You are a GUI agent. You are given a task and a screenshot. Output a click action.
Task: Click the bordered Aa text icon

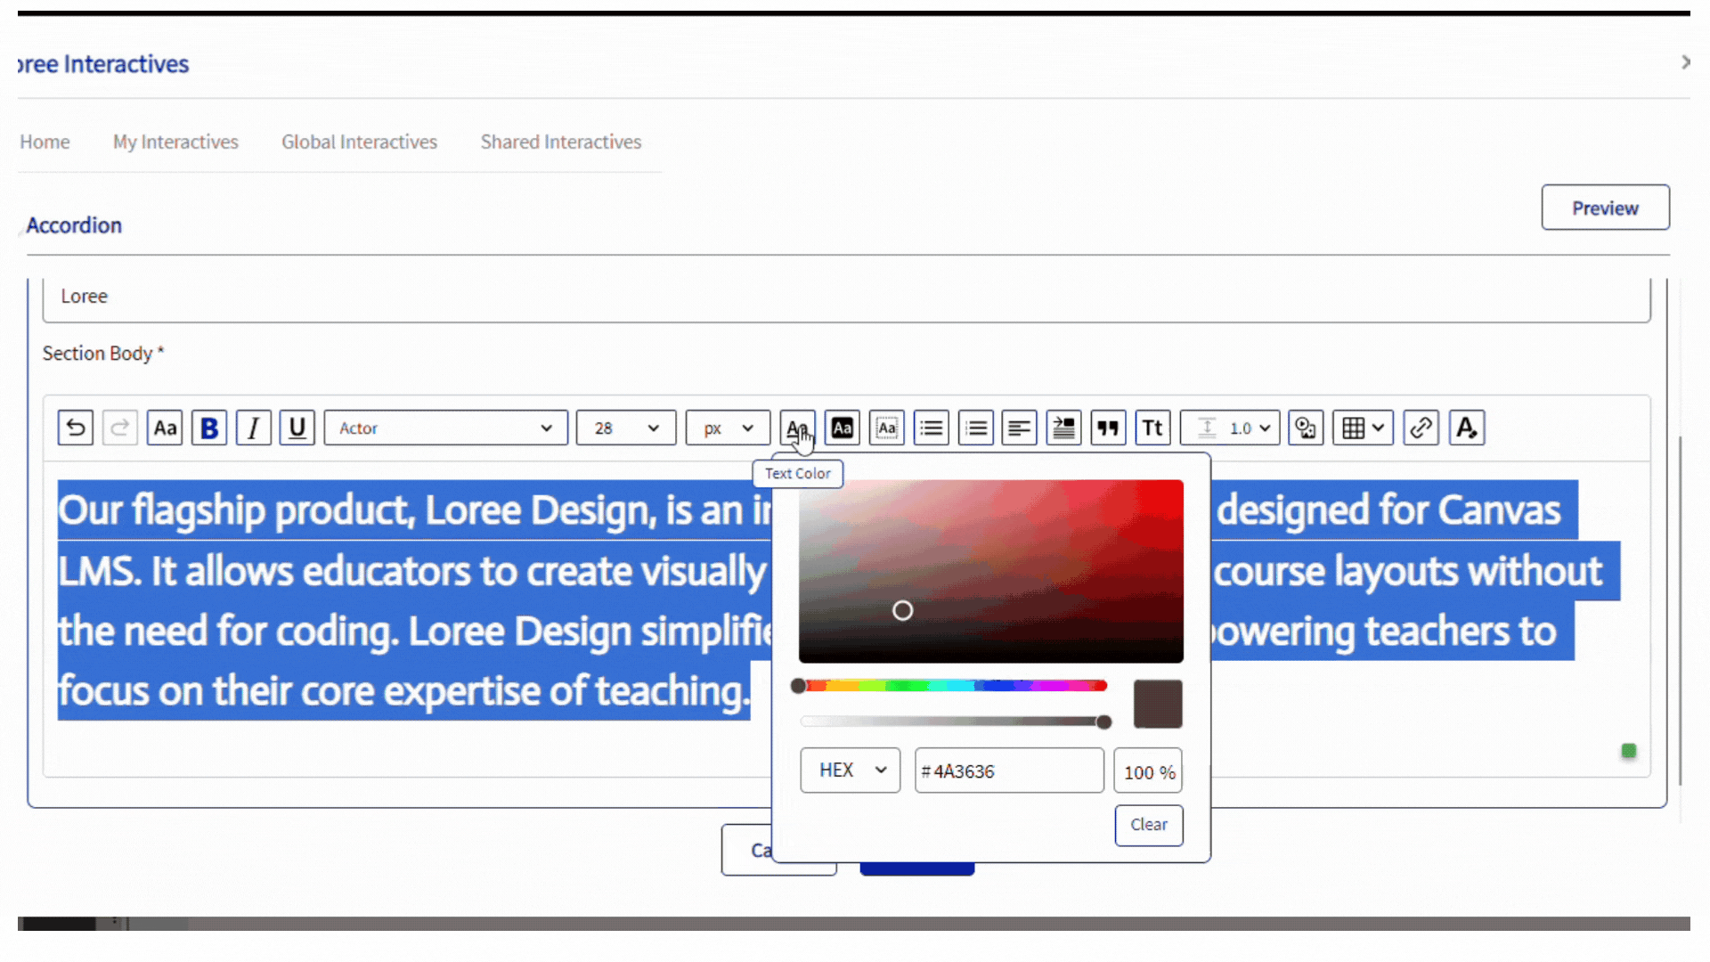point(886,428)
